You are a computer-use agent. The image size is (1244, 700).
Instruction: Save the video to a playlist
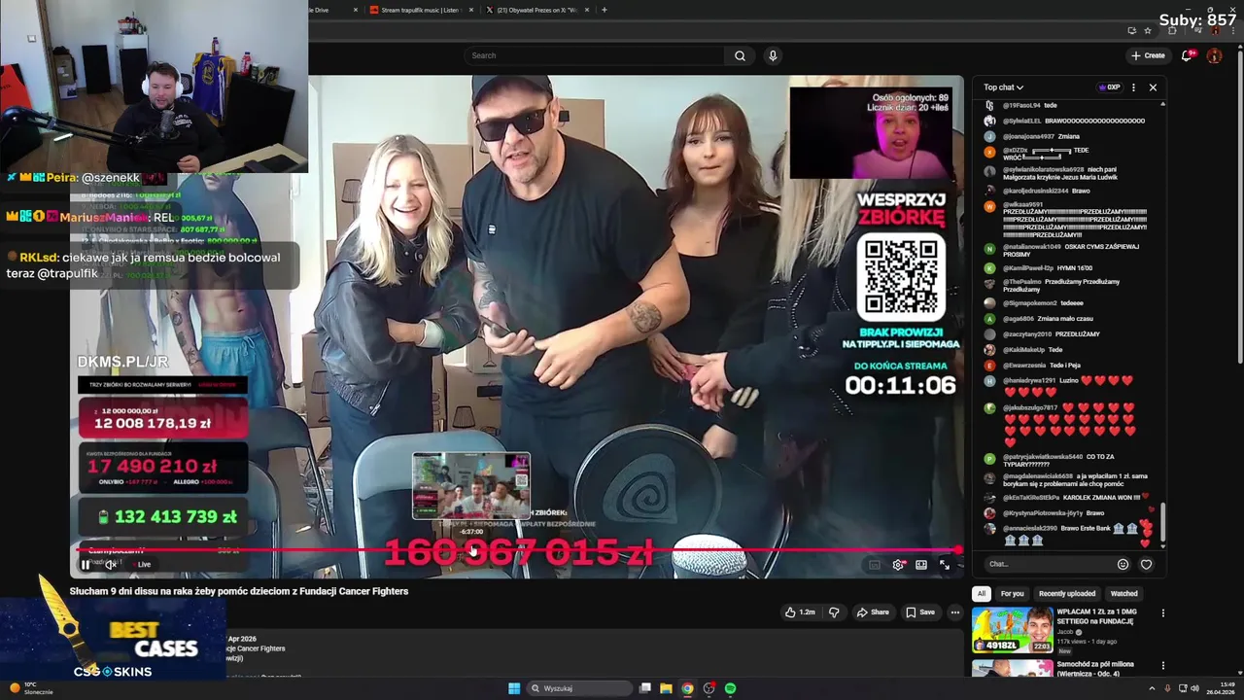tap(920, 612)
